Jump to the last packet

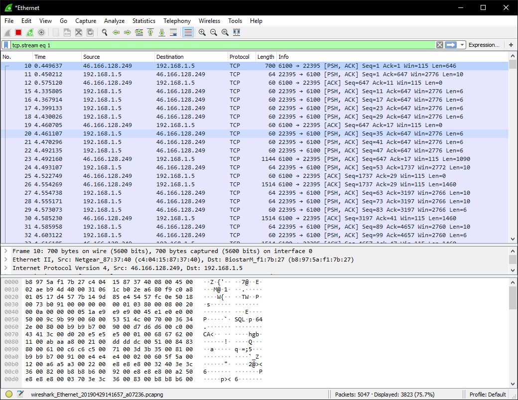click(162, 32)
